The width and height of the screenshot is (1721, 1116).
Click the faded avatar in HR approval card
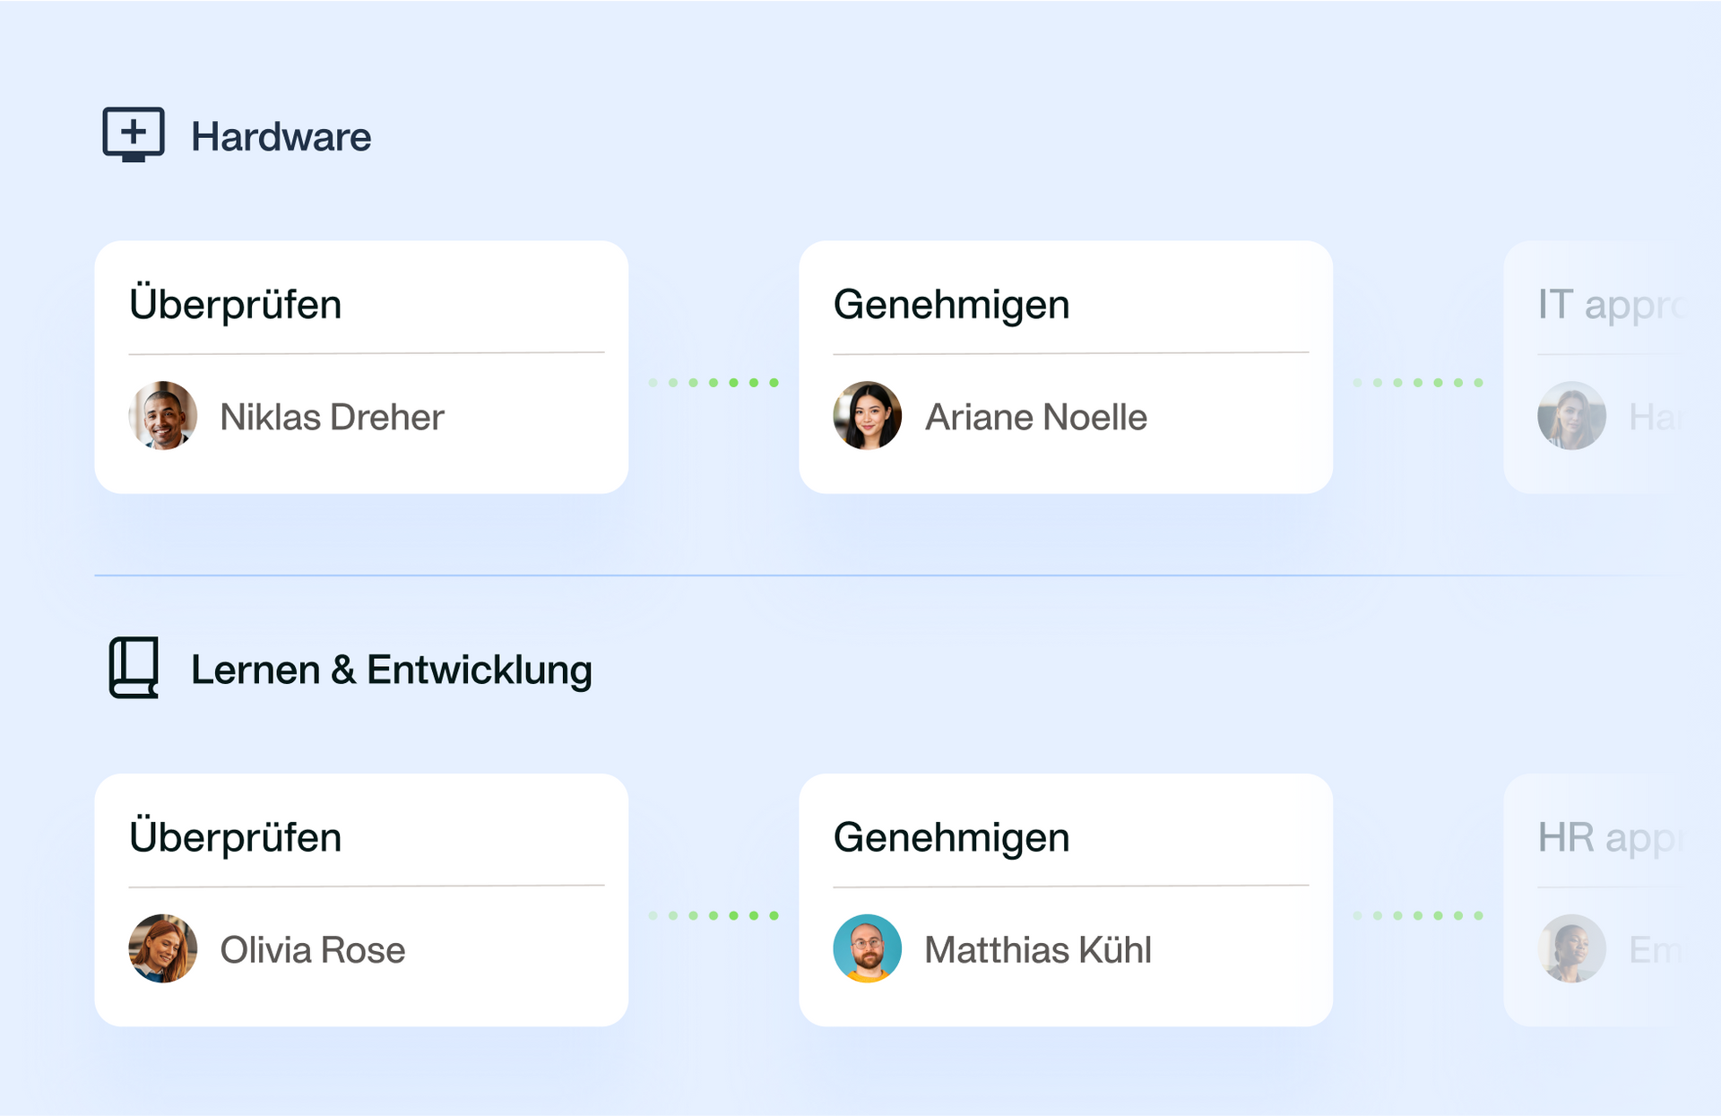point(1571,948)
